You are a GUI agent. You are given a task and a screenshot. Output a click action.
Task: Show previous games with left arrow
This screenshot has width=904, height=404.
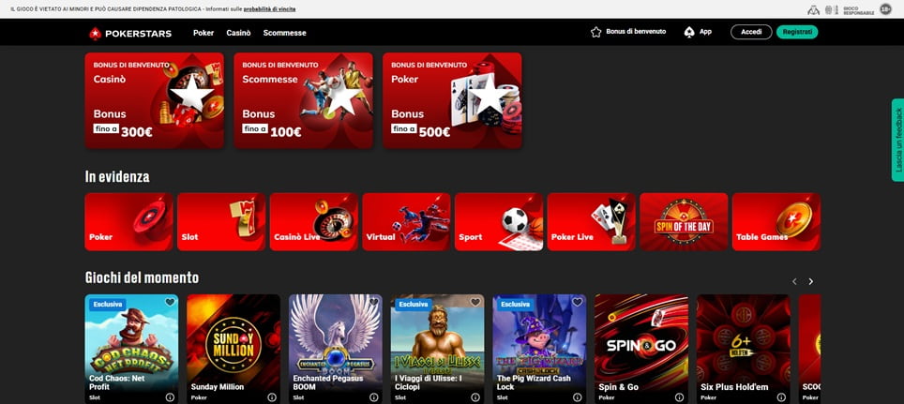794,281
